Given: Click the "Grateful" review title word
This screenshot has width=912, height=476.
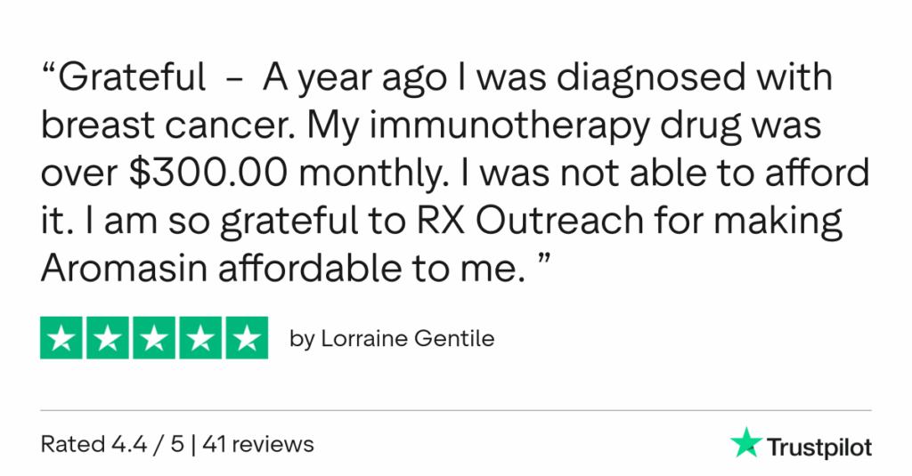Looking at the screenshot, I should (132, 80).
